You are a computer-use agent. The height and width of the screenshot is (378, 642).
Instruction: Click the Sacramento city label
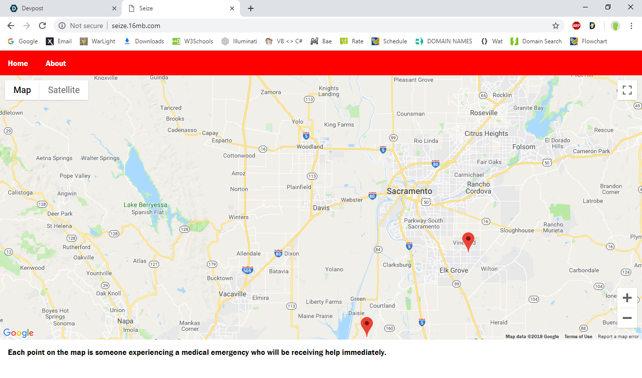[409, 191]
